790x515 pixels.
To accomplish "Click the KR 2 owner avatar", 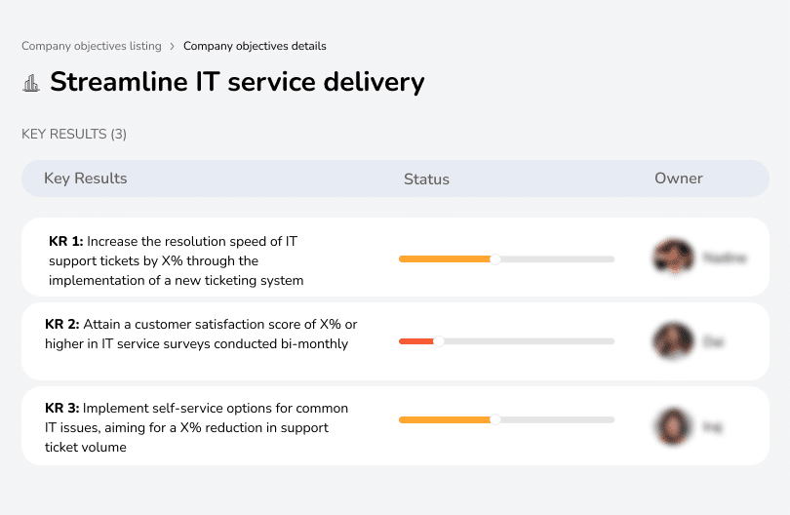I will (673, 340).
